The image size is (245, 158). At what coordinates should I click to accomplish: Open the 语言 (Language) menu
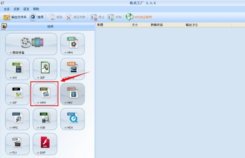click(x=26, y=9)
